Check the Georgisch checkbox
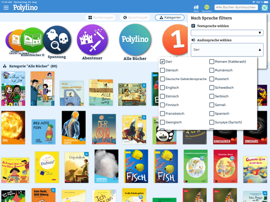 (x=162, y=122)
